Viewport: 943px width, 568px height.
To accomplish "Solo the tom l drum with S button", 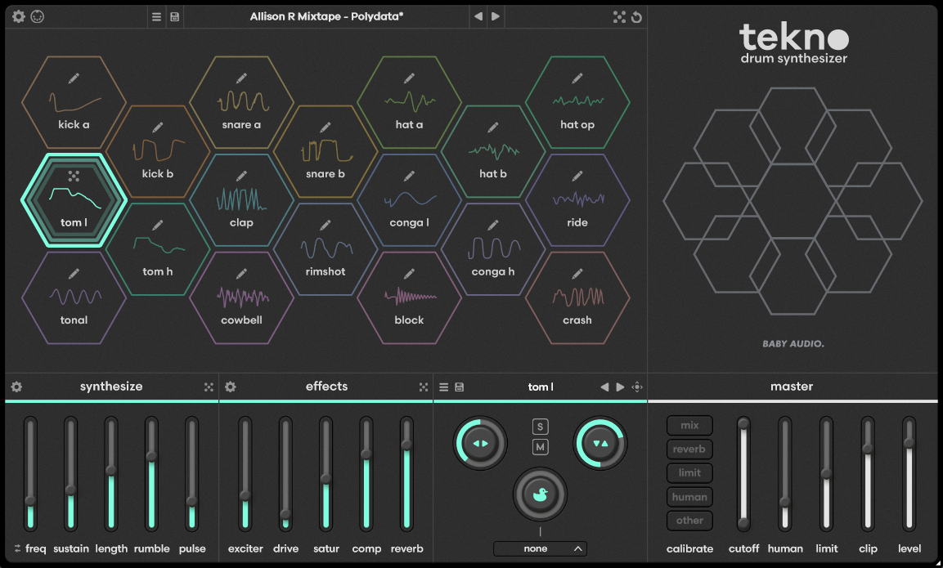I will tap(540, 427).
